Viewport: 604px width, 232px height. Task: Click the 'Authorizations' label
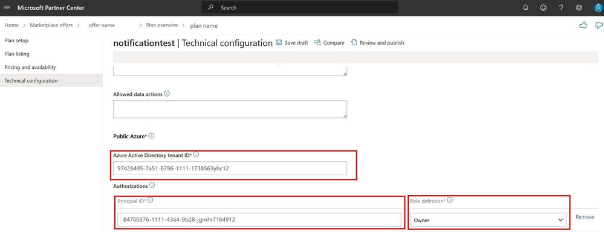[130, 186]
